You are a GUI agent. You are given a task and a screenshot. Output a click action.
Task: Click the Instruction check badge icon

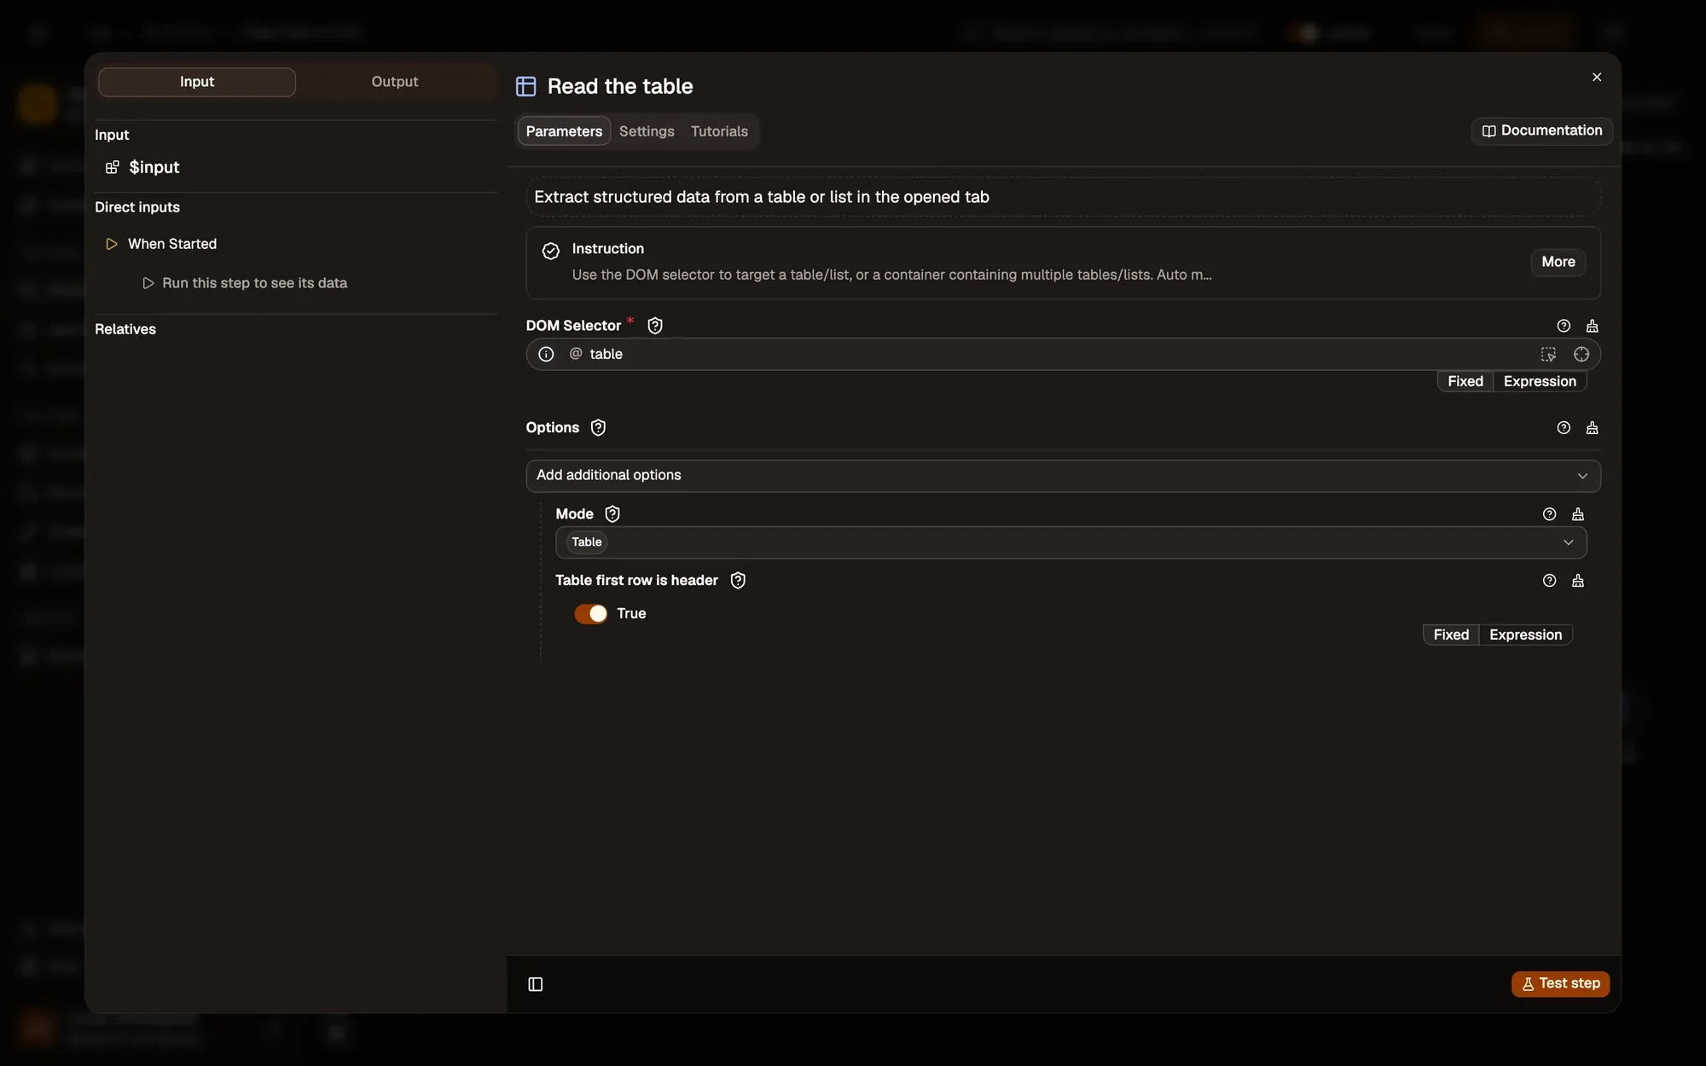(x=551, y=251)
